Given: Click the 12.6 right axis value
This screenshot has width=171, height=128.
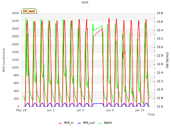Looking at the screenshot, I should (x=160, y=64).
